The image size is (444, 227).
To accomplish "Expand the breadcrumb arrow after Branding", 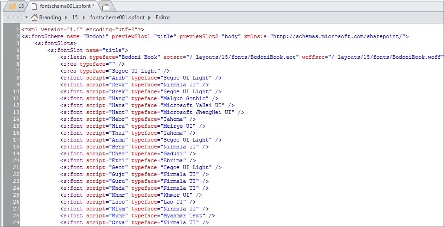I will pos(66,17).
